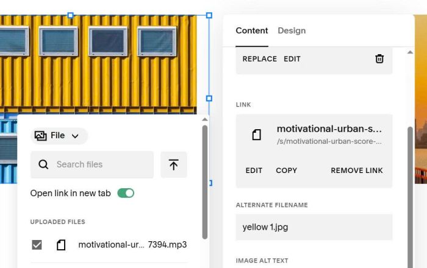Click the search magnifier icon
Image resolution: width=427 pixels, height=268 pixels.
click(43, 164)
